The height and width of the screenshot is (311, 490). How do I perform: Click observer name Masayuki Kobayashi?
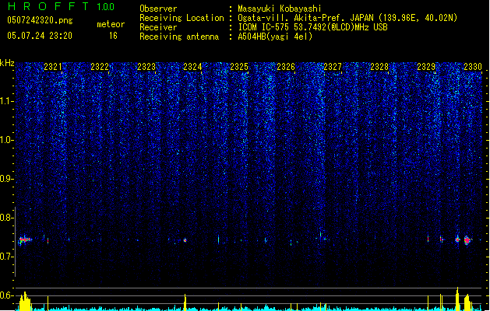(x=280, y=9)
